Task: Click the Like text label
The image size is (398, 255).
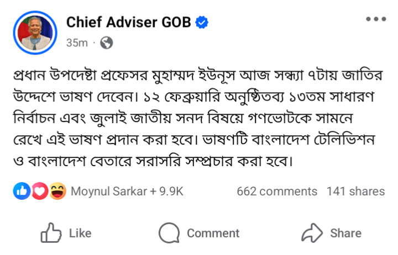Action: coord(80,233)
